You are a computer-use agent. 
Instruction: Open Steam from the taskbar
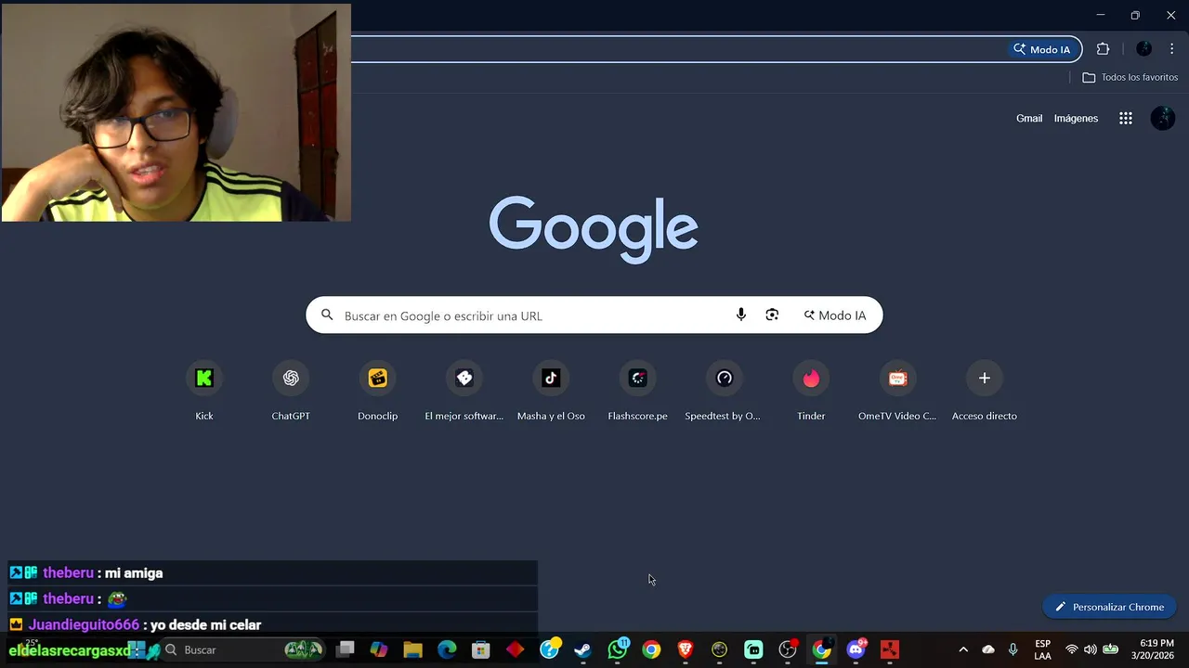[582, 649]
